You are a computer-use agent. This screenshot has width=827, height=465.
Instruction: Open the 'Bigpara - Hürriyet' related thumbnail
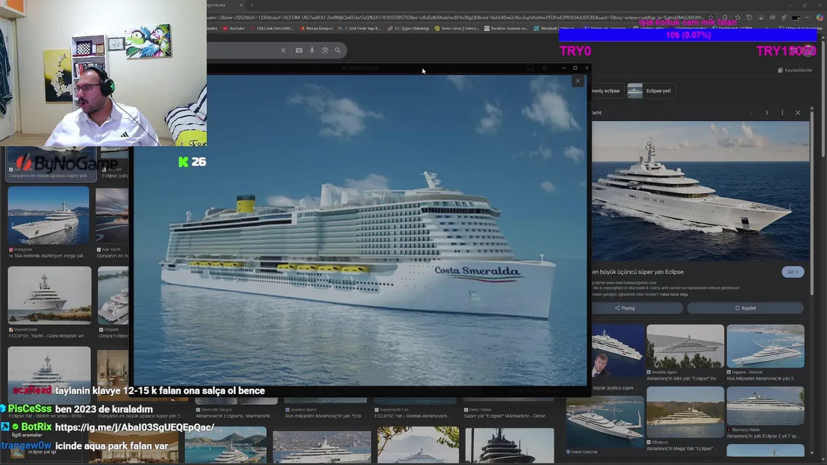point(765,346)
